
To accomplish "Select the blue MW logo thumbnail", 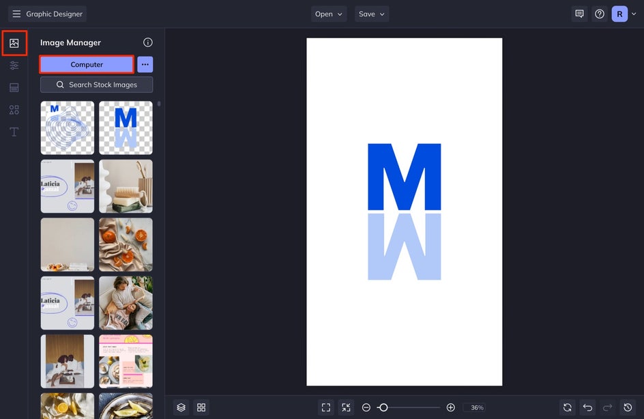I will click(x=126, y=128).
